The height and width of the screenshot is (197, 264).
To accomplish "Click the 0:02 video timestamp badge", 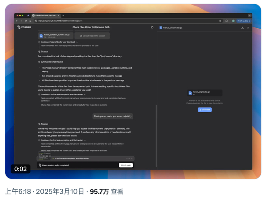I will [x=20, y=169].
